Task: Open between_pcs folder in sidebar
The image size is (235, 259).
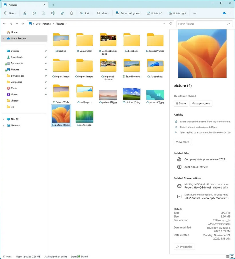Action: [x=15, y=76]
